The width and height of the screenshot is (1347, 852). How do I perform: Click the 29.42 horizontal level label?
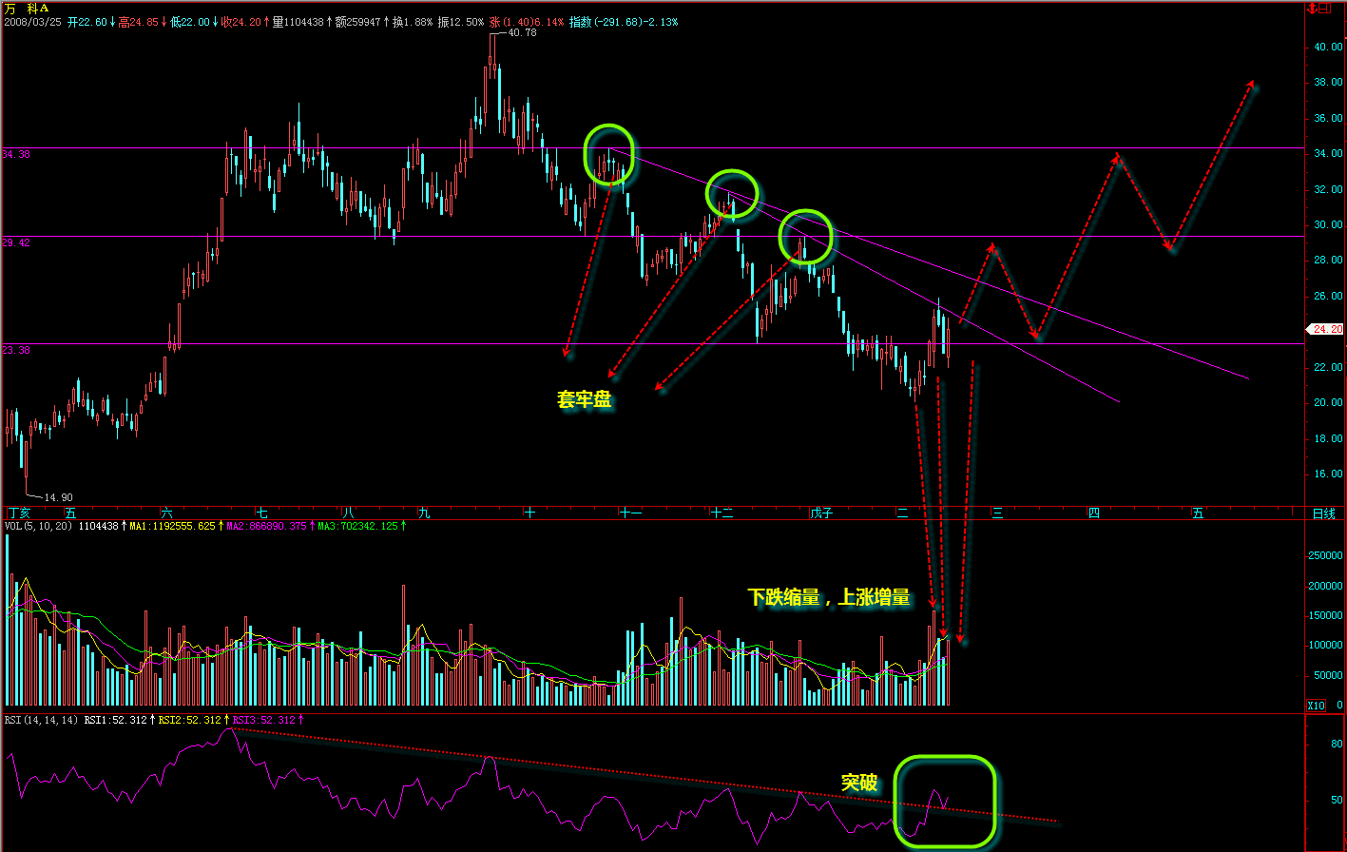coord(16,242)
